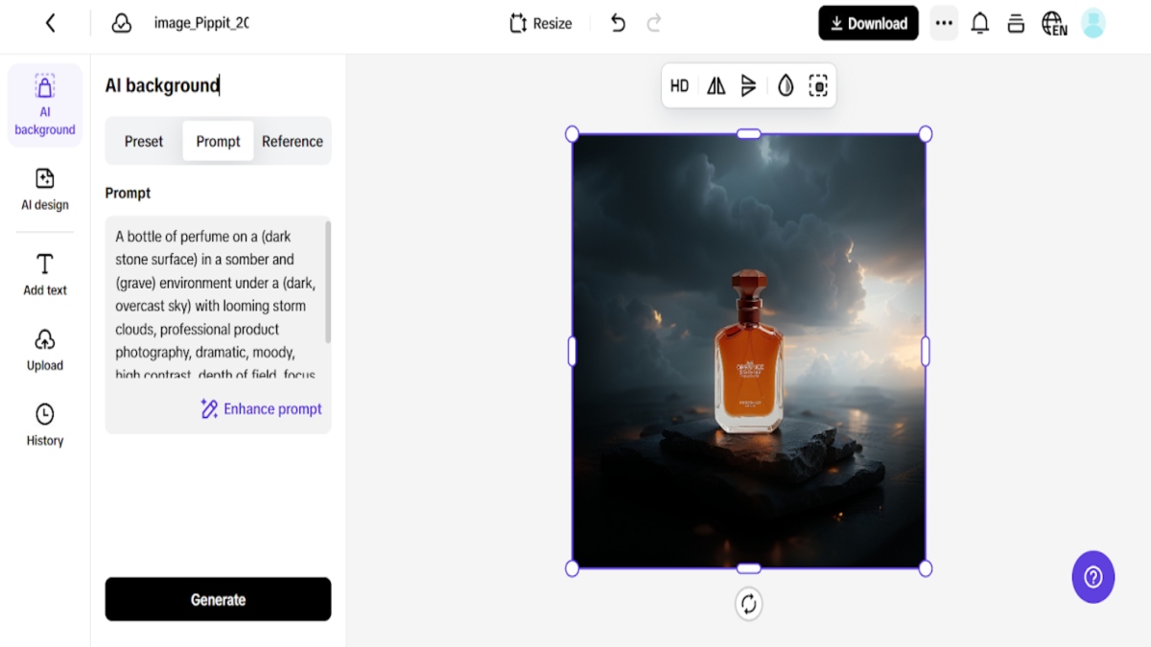Flip image horizontally with mirror icon
Viewport: 1151px width, 647px height.
click(716, 86)
